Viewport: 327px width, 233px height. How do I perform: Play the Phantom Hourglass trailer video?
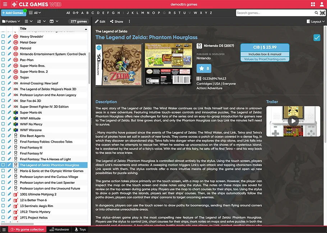(x=293, y=121)
